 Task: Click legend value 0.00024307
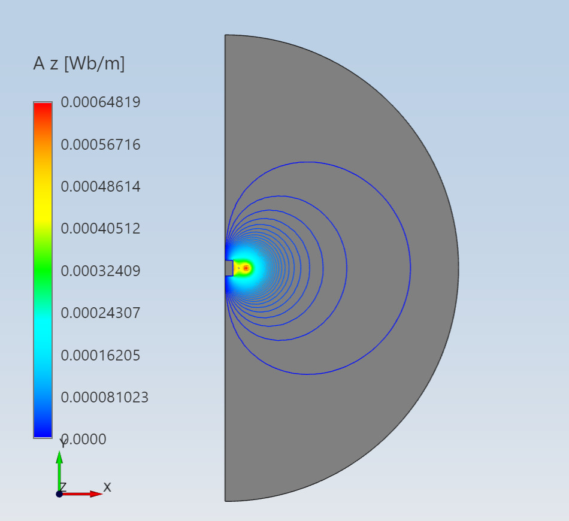(101, 313)
